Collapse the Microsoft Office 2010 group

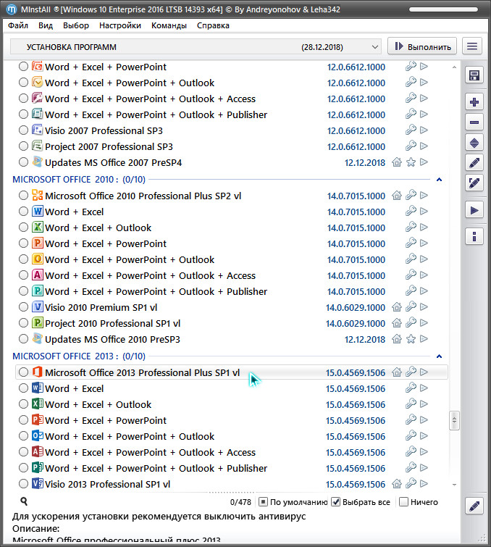(x=439, y=180)
